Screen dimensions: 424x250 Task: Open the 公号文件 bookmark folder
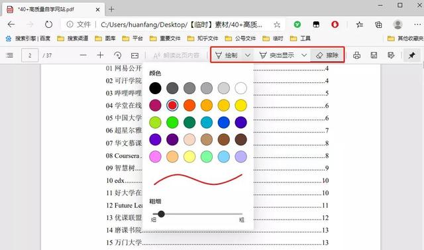click(x=240, y=38)
